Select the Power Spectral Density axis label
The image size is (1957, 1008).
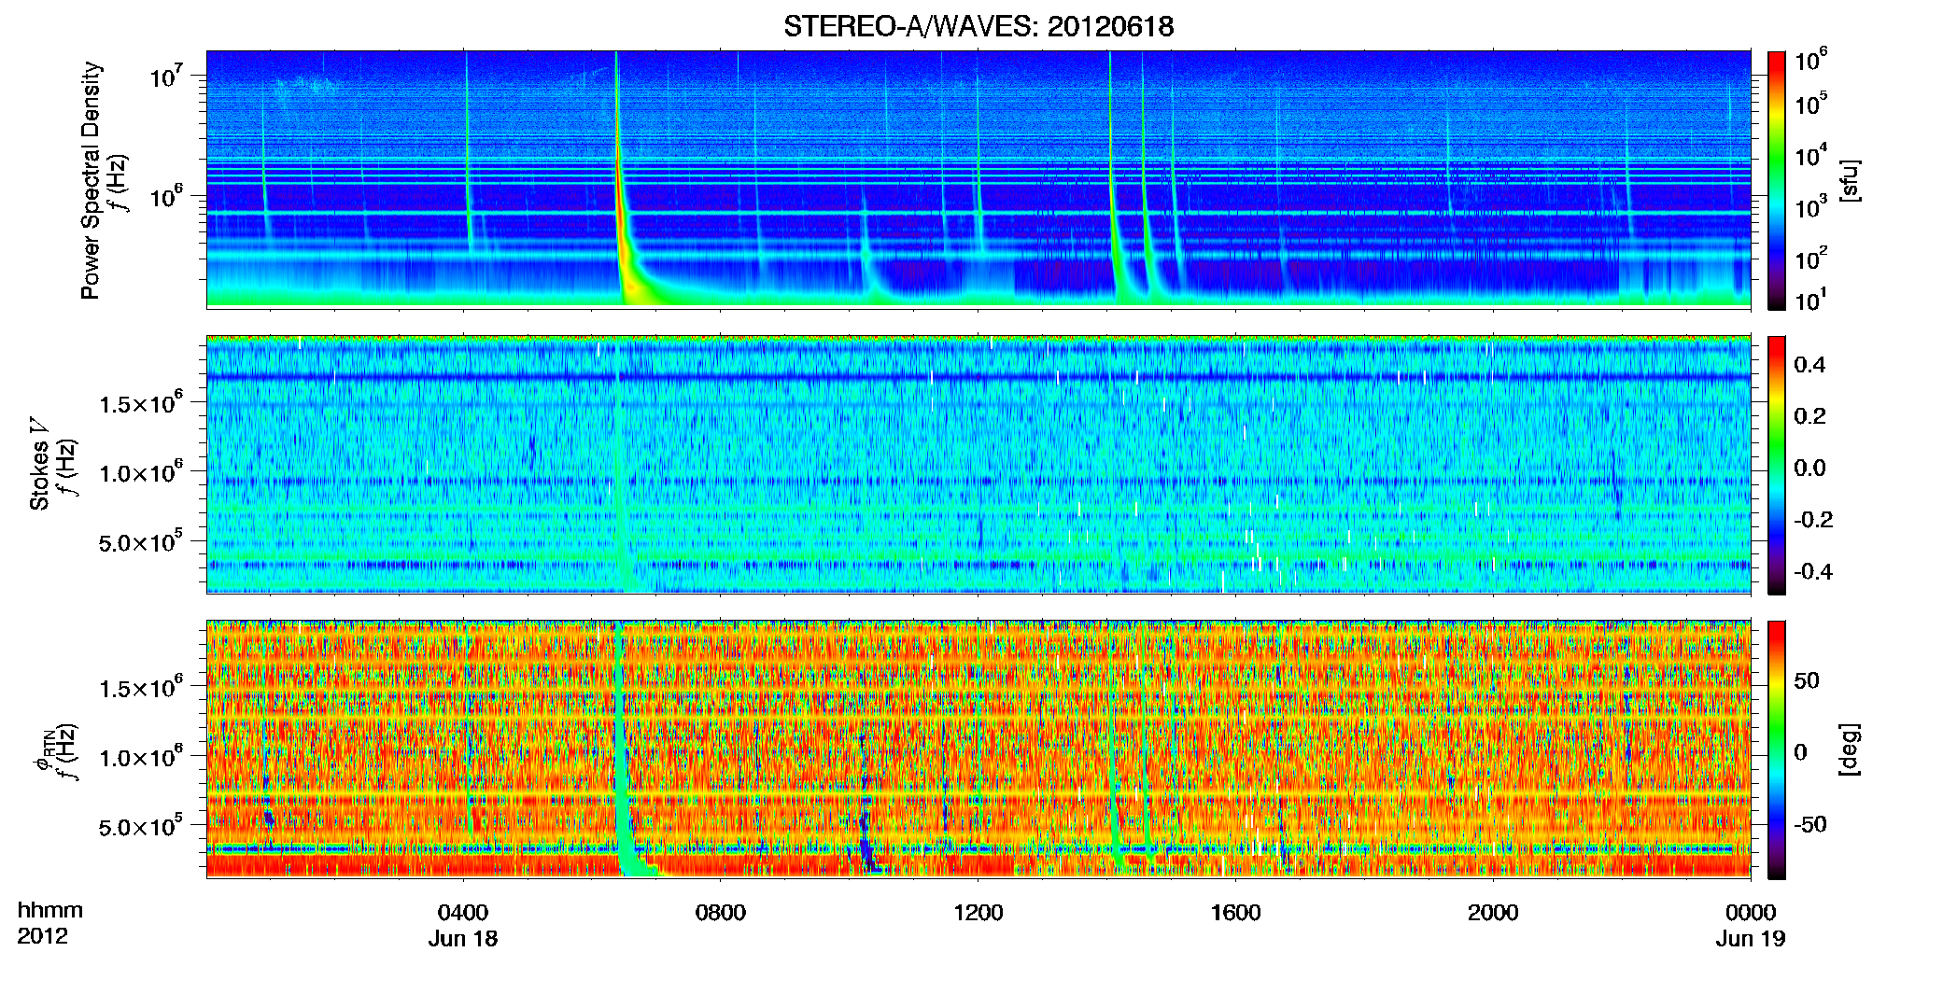pos(91,180)
